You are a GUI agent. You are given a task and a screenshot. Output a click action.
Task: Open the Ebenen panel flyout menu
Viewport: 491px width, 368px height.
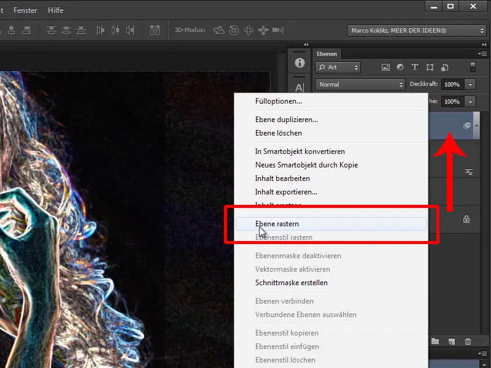(x=482, y=54)
